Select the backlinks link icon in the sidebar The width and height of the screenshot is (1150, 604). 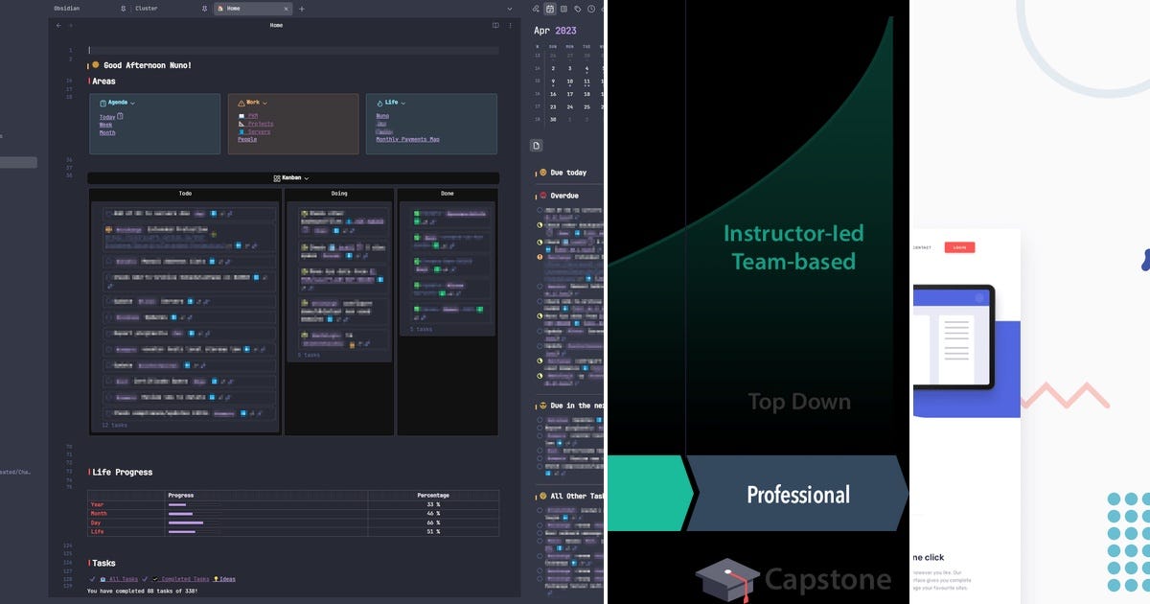point(536,10)
